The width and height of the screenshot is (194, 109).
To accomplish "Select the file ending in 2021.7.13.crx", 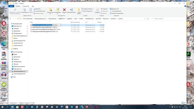I will 46,29.
